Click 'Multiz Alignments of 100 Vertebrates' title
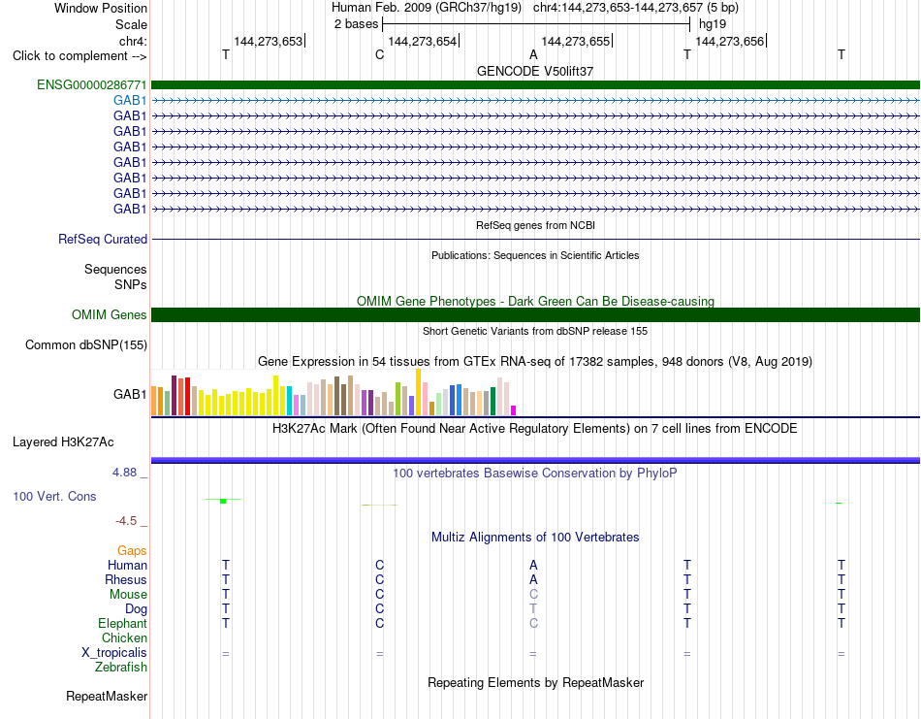This screenshot has width=921, height=719. (x=535, y=538)
